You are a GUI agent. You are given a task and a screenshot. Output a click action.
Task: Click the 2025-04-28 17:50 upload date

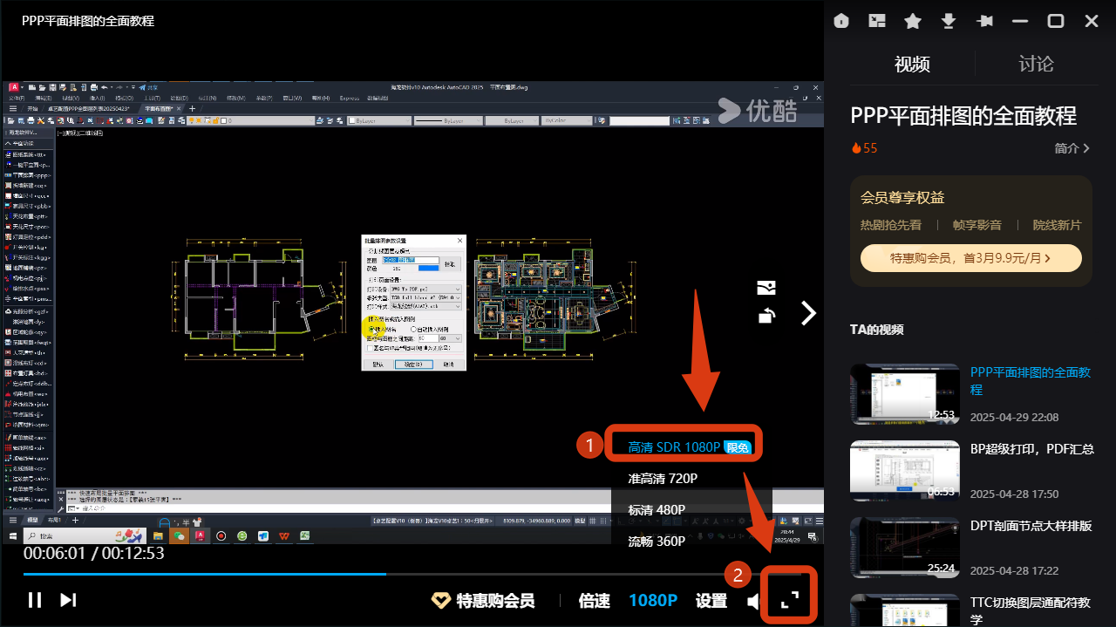pos(1015,494)
